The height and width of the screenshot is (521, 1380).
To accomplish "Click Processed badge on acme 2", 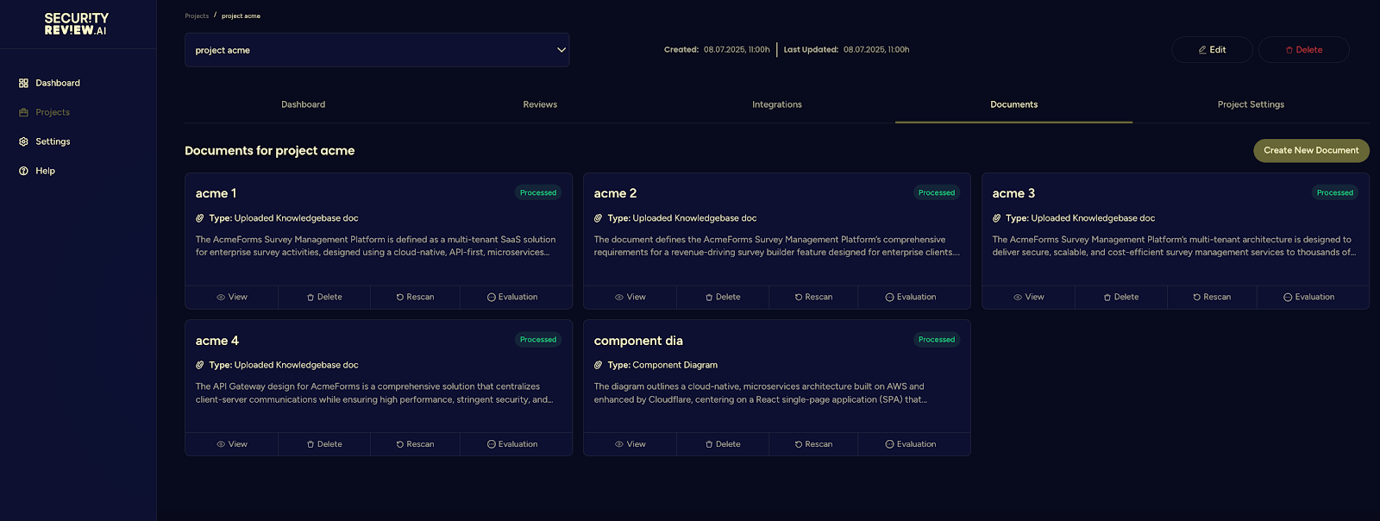I will click(x=937, y=192).
